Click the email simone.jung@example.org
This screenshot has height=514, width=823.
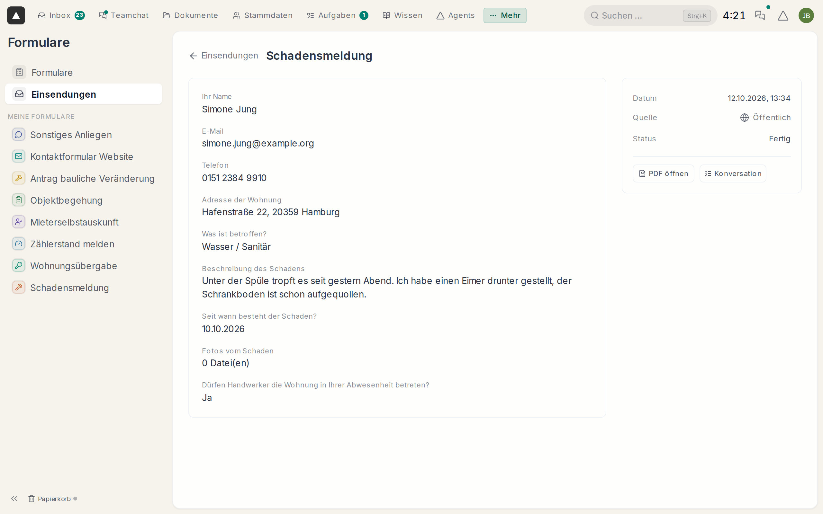coord(258,144)
